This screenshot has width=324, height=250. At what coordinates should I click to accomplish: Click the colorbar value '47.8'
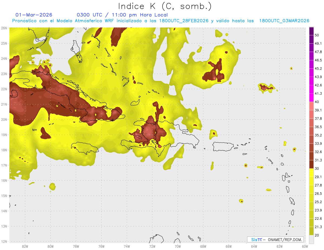coord(318,52)
